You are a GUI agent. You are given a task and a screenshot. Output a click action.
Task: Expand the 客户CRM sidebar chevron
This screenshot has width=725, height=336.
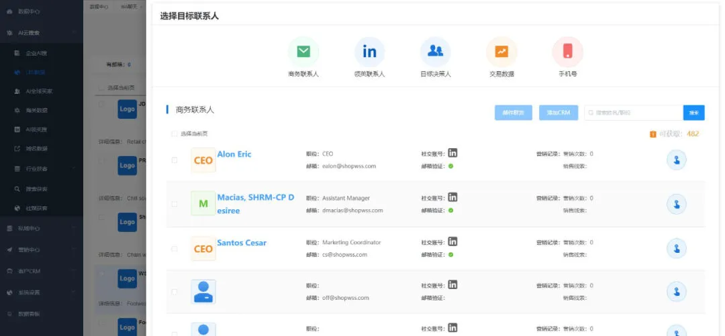tap(74, 272)
